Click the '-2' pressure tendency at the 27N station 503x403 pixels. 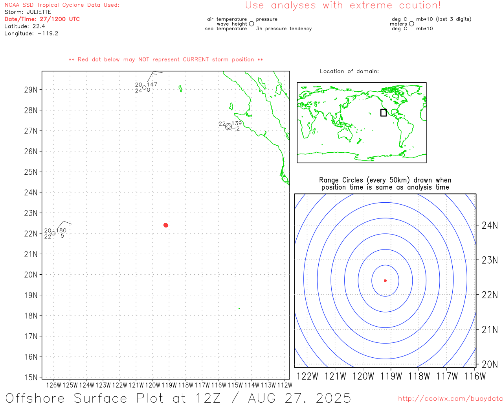click(x=236, y=129)
